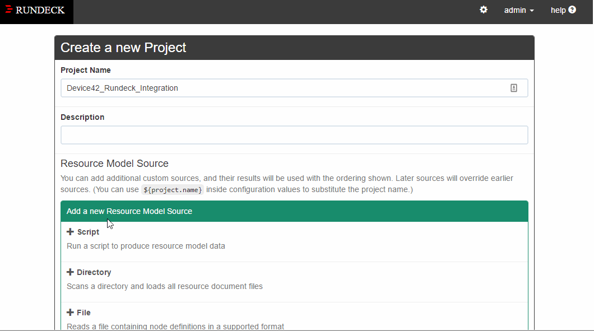Click the Description input field

pos(294,134)
